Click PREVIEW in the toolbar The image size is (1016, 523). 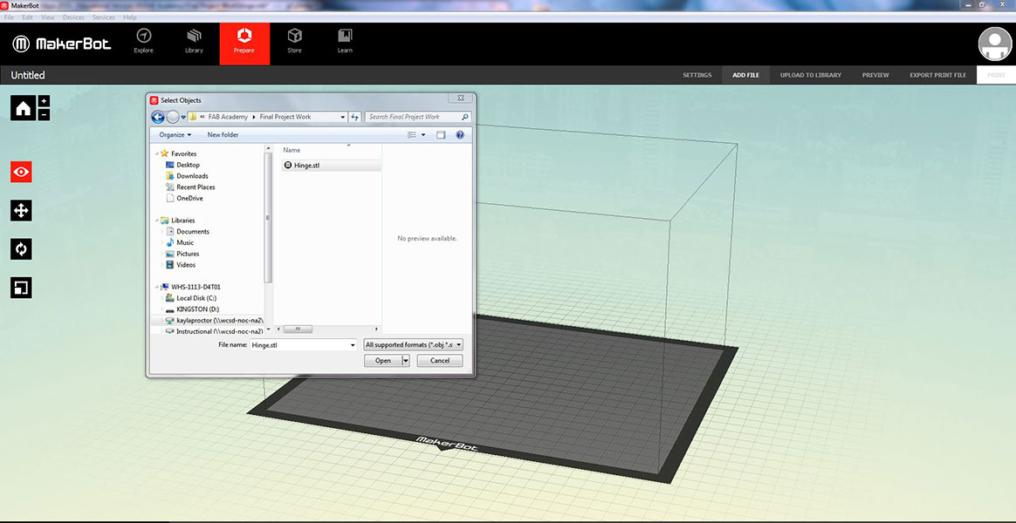pos(875,75)
